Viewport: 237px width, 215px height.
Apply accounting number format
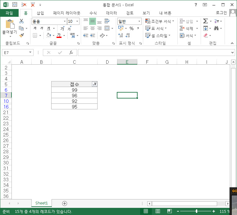tap(121, 28)
